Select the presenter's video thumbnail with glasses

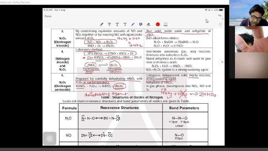point(248,13)
